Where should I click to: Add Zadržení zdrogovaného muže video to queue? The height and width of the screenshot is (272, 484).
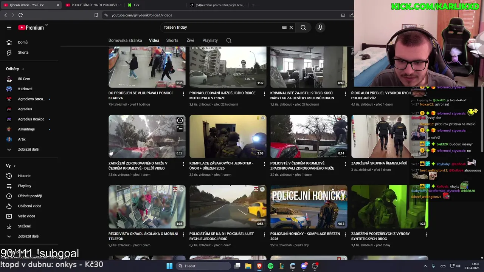180,128
